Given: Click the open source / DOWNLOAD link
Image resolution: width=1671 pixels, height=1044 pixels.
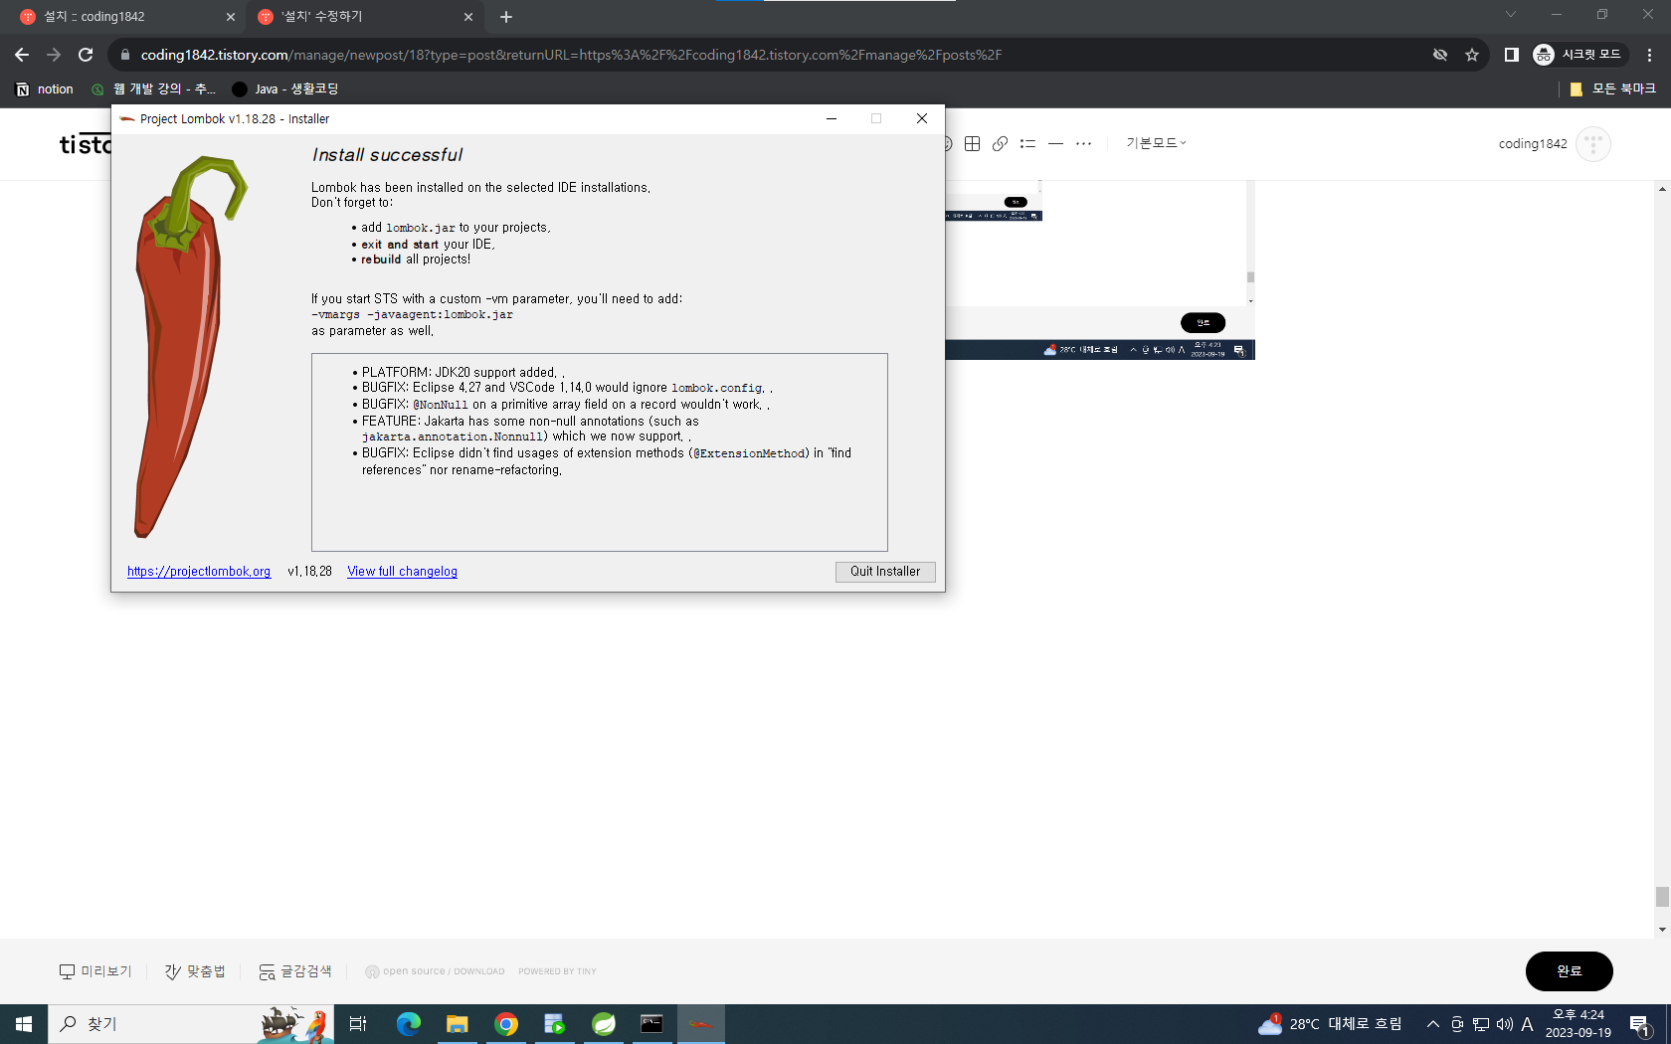Looking at the screenshot, I should coord(435,971).
